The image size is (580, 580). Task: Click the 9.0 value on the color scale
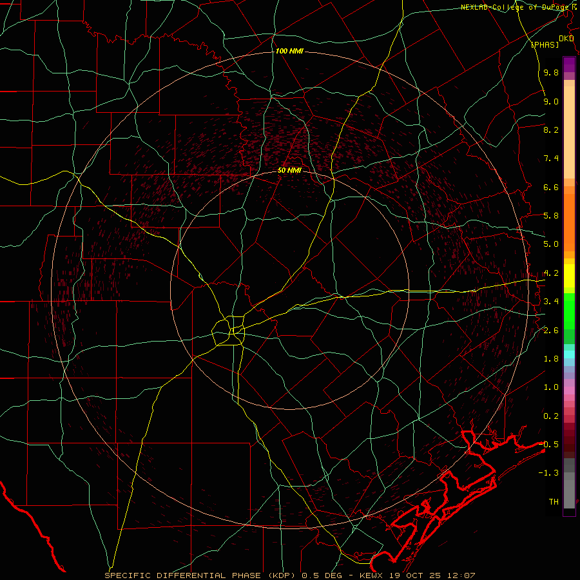(551, 101)
